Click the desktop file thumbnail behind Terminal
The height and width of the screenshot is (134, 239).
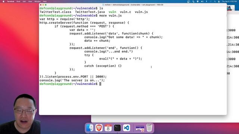(230, 8)
